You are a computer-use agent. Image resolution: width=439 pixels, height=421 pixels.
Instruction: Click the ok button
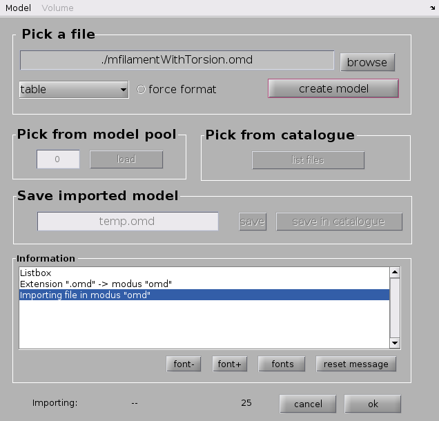[x=373, y=404]
